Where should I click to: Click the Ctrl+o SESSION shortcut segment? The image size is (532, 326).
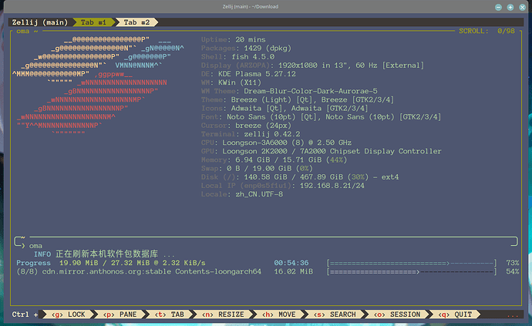(x=397, y=314)
